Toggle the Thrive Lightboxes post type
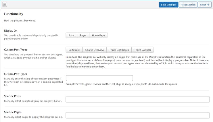 (119, 50)
